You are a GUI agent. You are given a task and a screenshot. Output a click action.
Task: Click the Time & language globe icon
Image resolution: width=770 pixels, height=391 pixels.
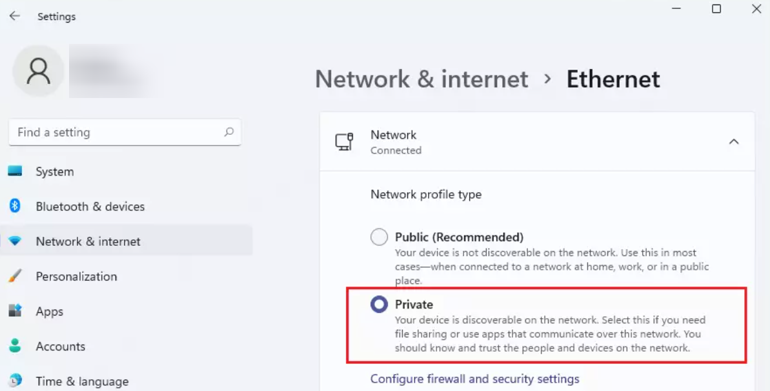pos(15,380)
